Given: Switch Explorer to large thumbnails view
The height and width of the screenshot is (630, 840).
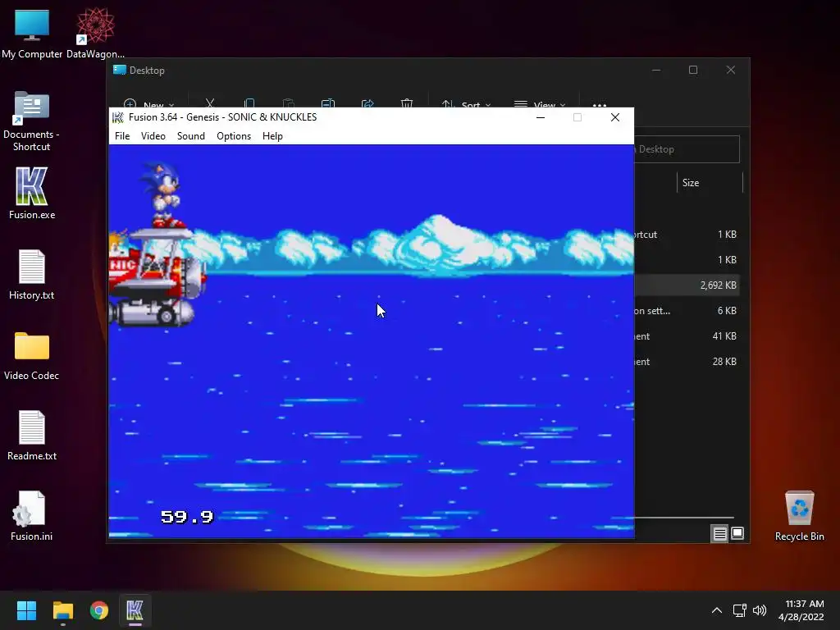Looking at the screenshot, I should tap(737, 533).
